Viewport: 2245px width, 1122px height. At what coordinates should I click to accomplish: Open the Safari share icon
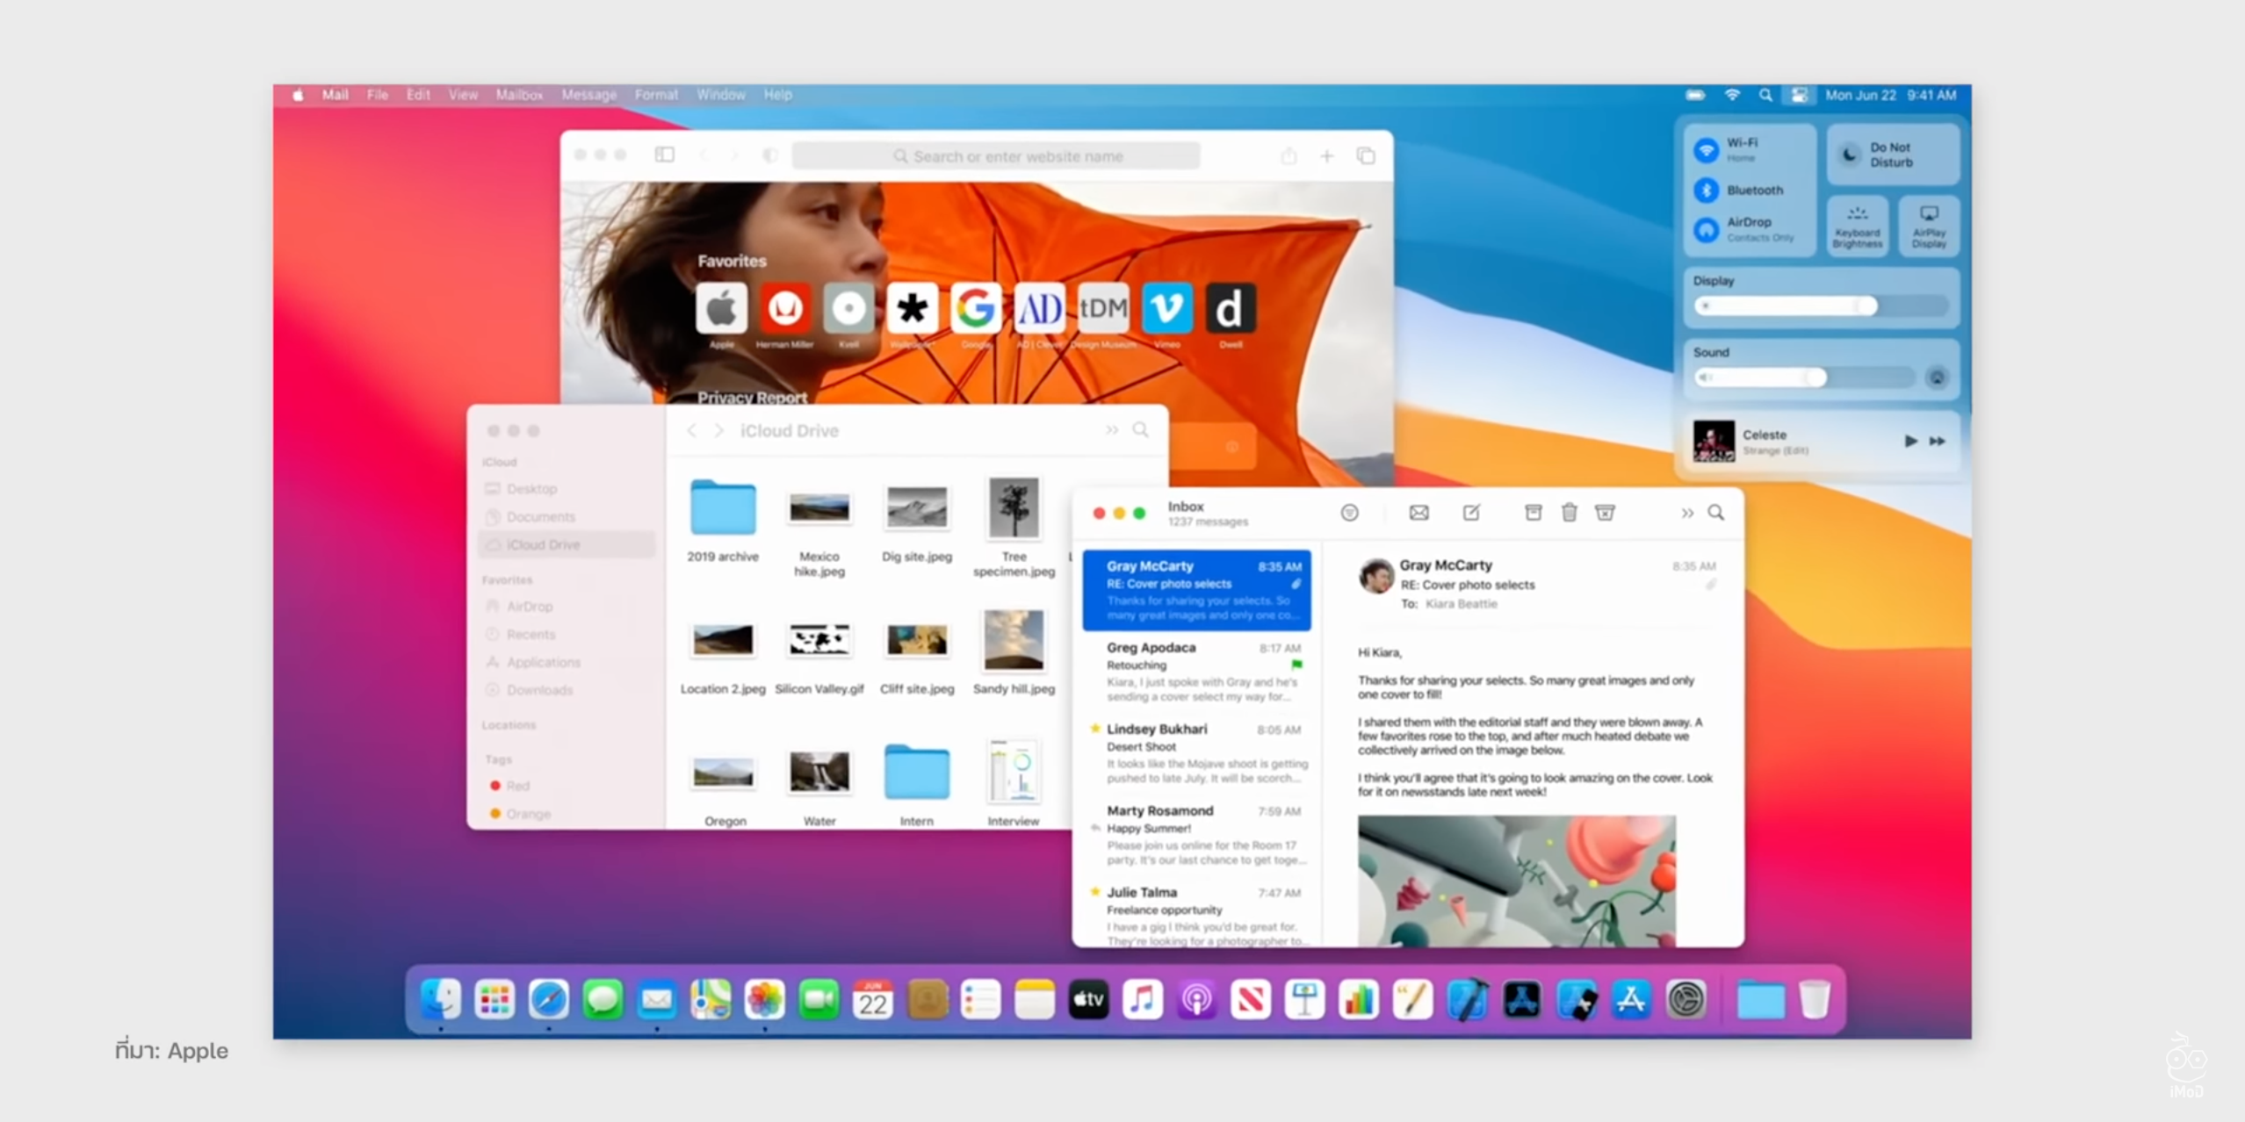click(x=1288, y=156)
